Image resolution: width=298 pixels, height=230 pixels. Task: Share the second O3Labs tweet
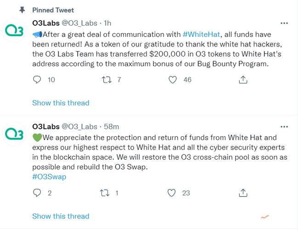(243, 193)
